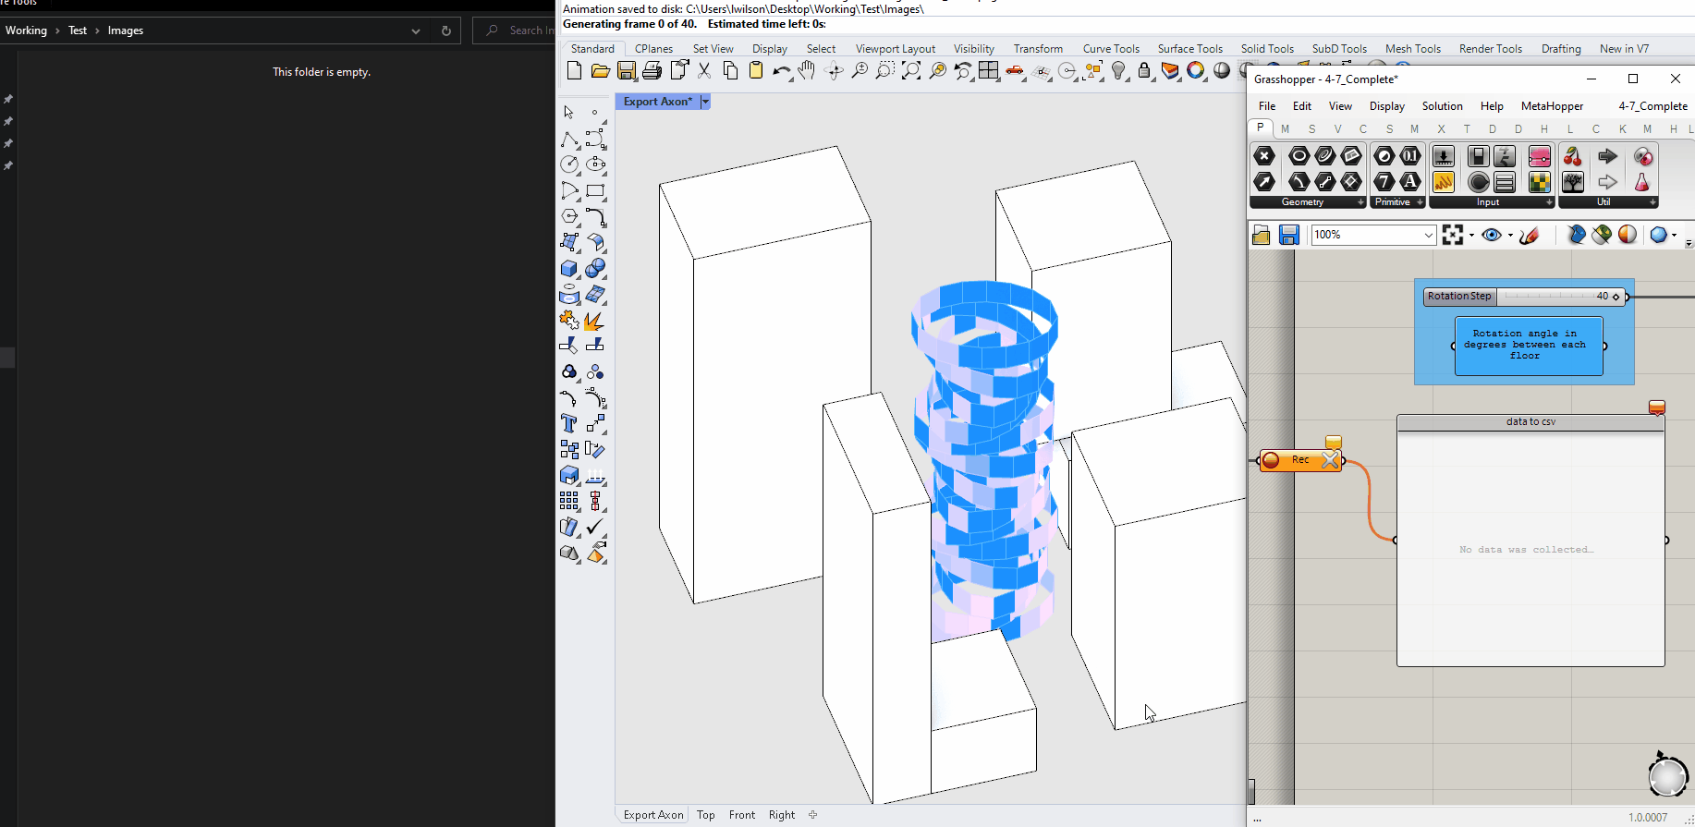This screenshot has height=827, width=1695.
Task: Open the Grasshopper zoom 100% dropdown
Action: [1428, 235]
